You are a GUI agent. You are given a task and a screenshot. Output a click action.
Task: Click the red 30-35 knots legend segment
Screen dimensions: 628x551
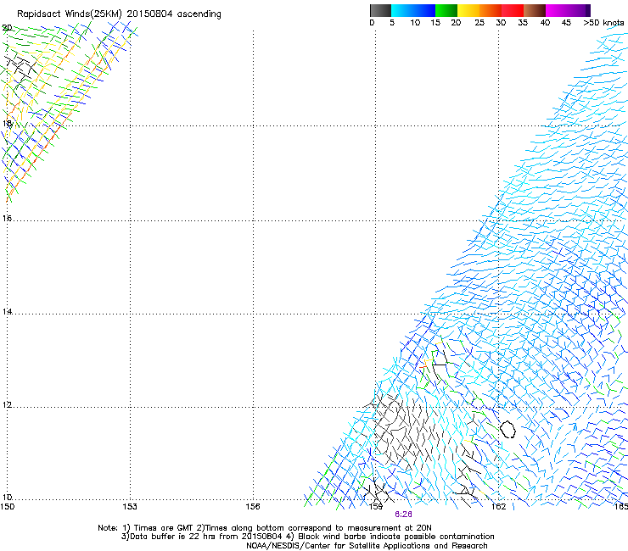(513, 10)
